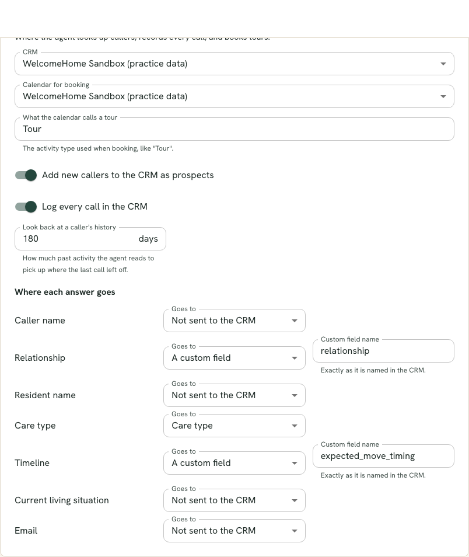Toggle 'Add new callers to the CRM as prospects'
This screenshot has width=469, height=557.
[26, 175]
